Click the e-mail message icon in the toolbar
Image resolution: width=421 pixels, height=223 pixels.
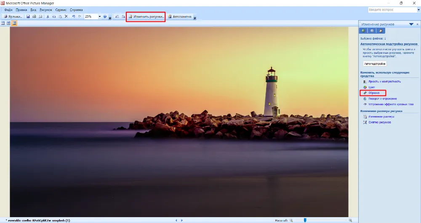pyautogui.click(x=40, y=16)
